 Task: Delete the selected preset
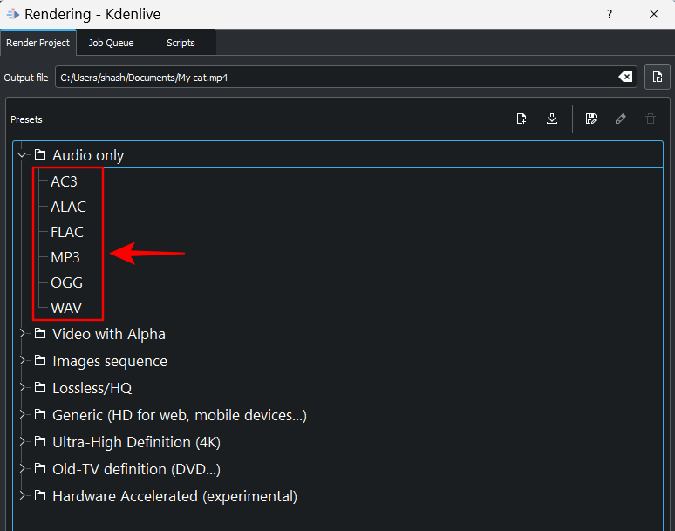[651, 119]
